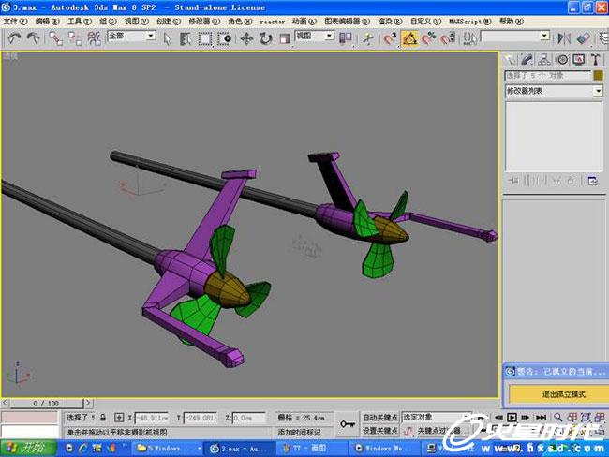Open the Select by Name list tool
Viewport: 609px width, 457px height.
186,38
